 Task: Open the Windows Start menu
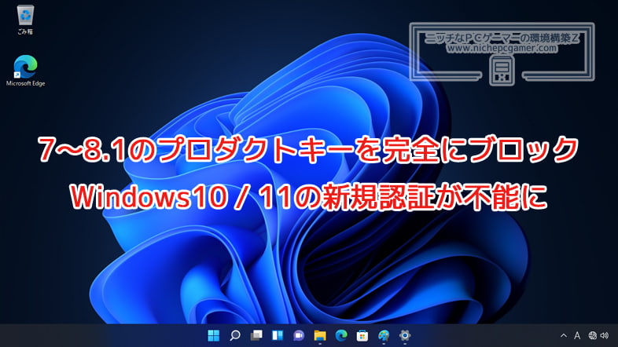click(x=214, y=335)
